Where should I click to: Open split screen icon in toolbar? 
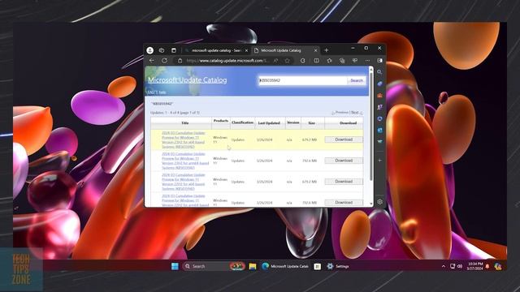point(316,61)
